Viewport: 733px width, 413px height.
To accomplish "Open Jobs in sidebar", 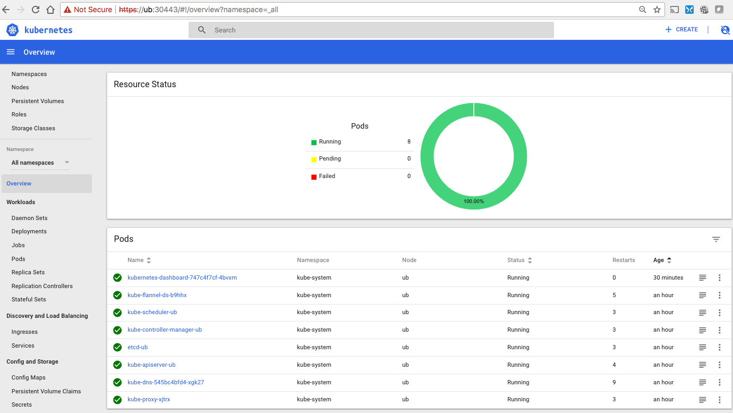I will tap(18, 245).
